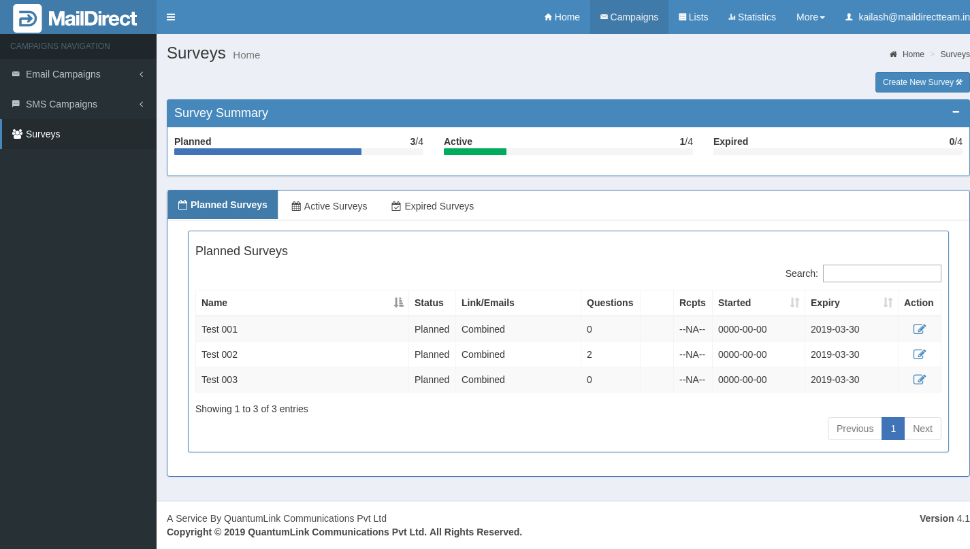Switch to Expired Surveys tab
The height and width of the screenshot is (549, 970).
(432, 206)
